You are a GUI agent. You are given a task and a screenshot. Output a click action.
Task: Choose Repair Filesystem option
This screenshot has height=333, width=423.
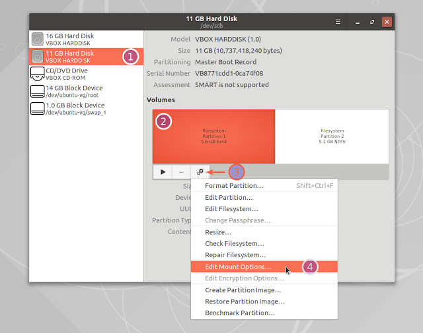coord(235,255)
